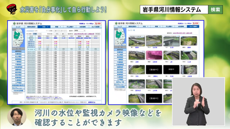This screenshot has height=129, width=230.
Task: Open 水防警報対象河川 in the water level page sidebar
Action: coord(18,85)
